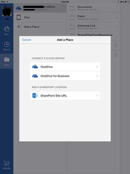Image resolution: width=130 pixels, height=174 pixels.
Task: Expand the OneDrive row chevron
Action: tap(97, 67)
